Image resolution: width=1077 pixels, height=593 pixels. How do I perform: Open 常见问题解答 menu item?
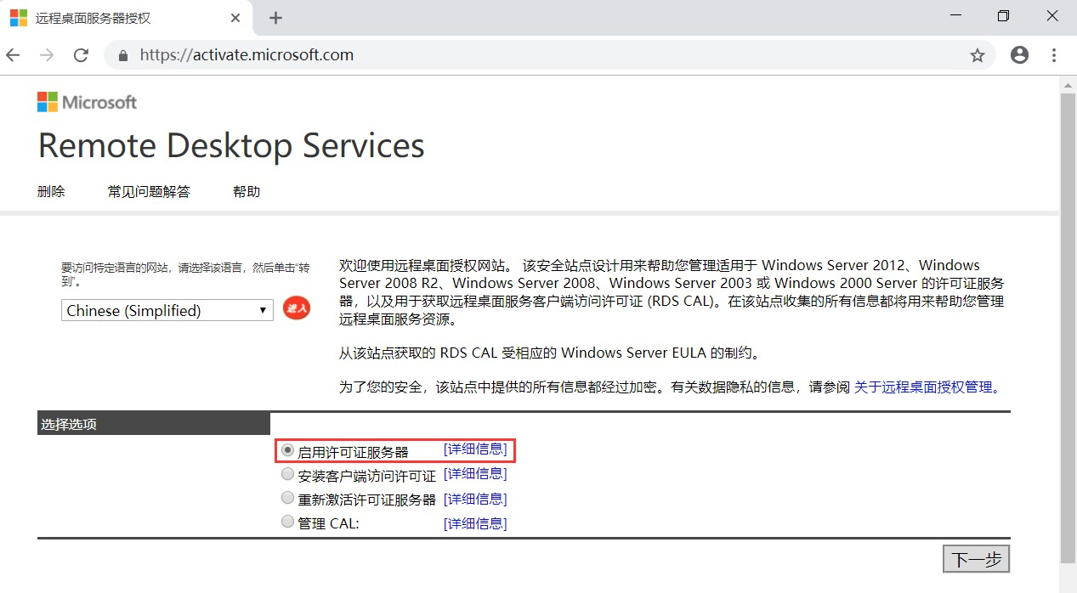(x=149, y=191)
